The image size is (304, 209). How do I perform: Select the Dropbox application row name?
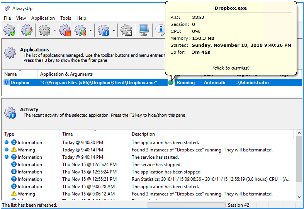pyautogui.click(x=20, y=83)
